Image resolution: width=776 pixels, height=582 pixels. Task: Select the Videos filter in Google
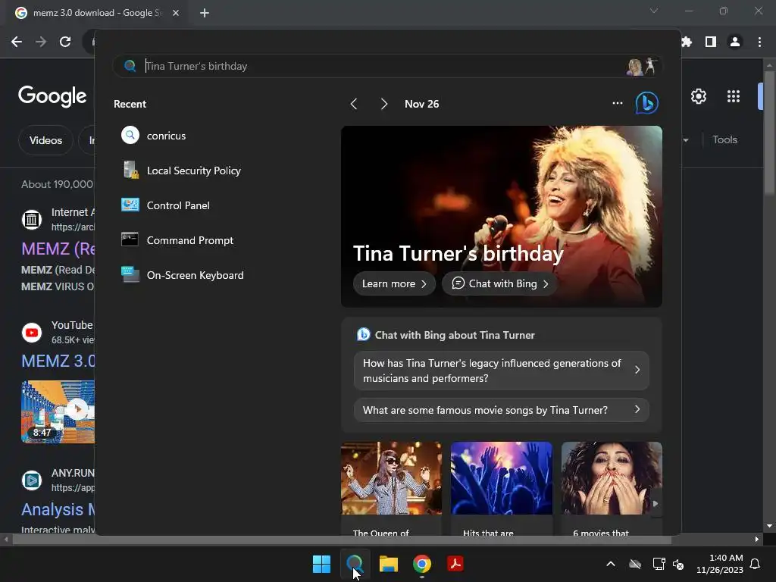click(x=45, y=140)
